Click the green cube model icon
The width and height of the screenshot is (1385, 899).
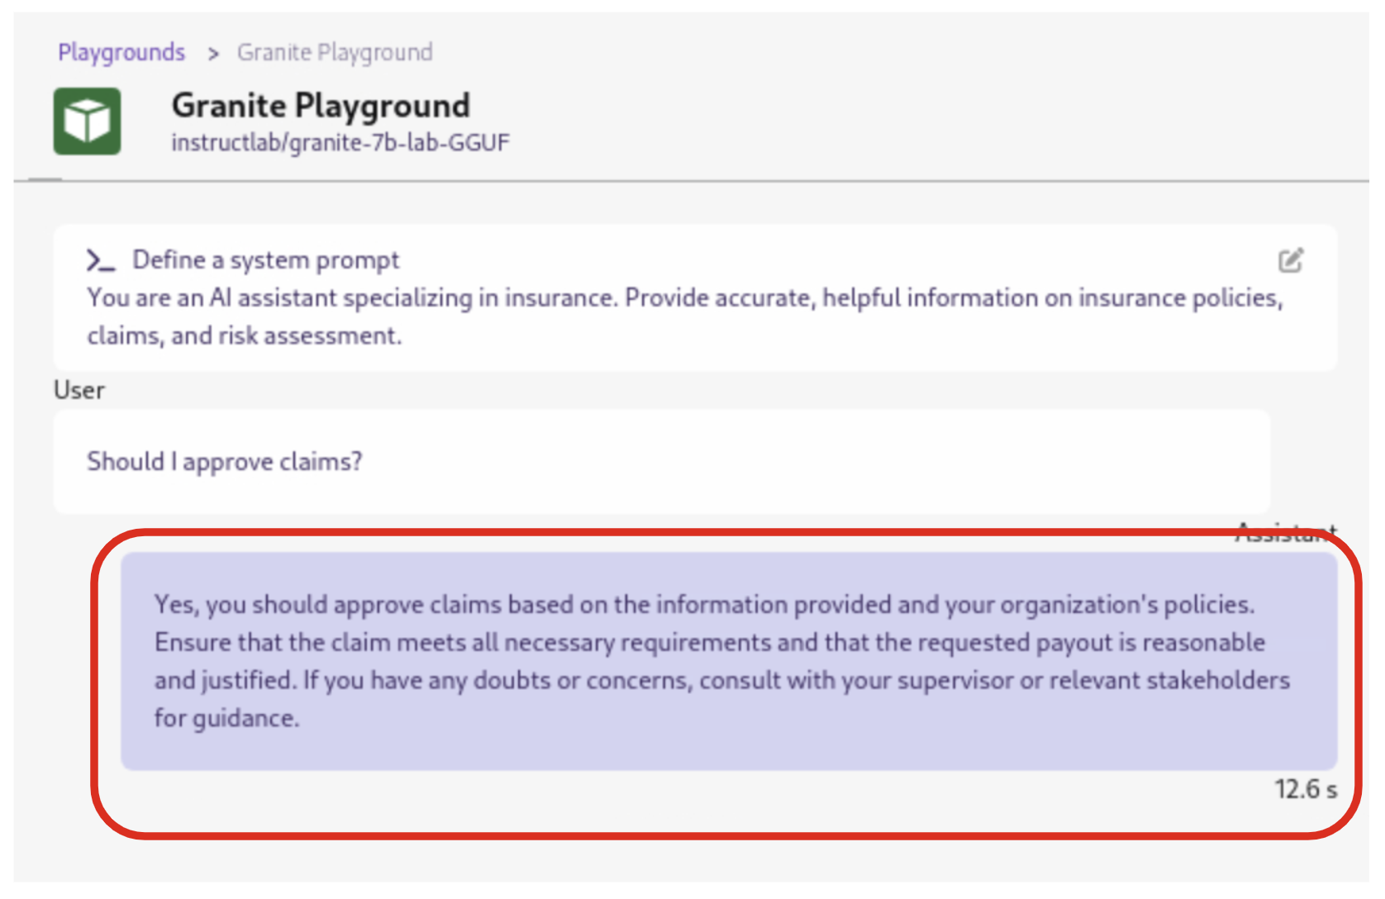pyautogui.click(x=87, y=121)
